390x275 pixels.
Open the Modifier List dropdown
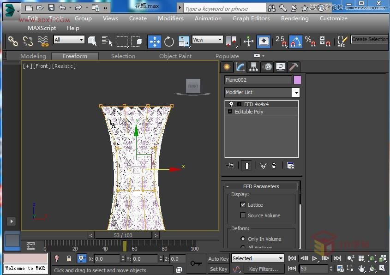[295, 92]
